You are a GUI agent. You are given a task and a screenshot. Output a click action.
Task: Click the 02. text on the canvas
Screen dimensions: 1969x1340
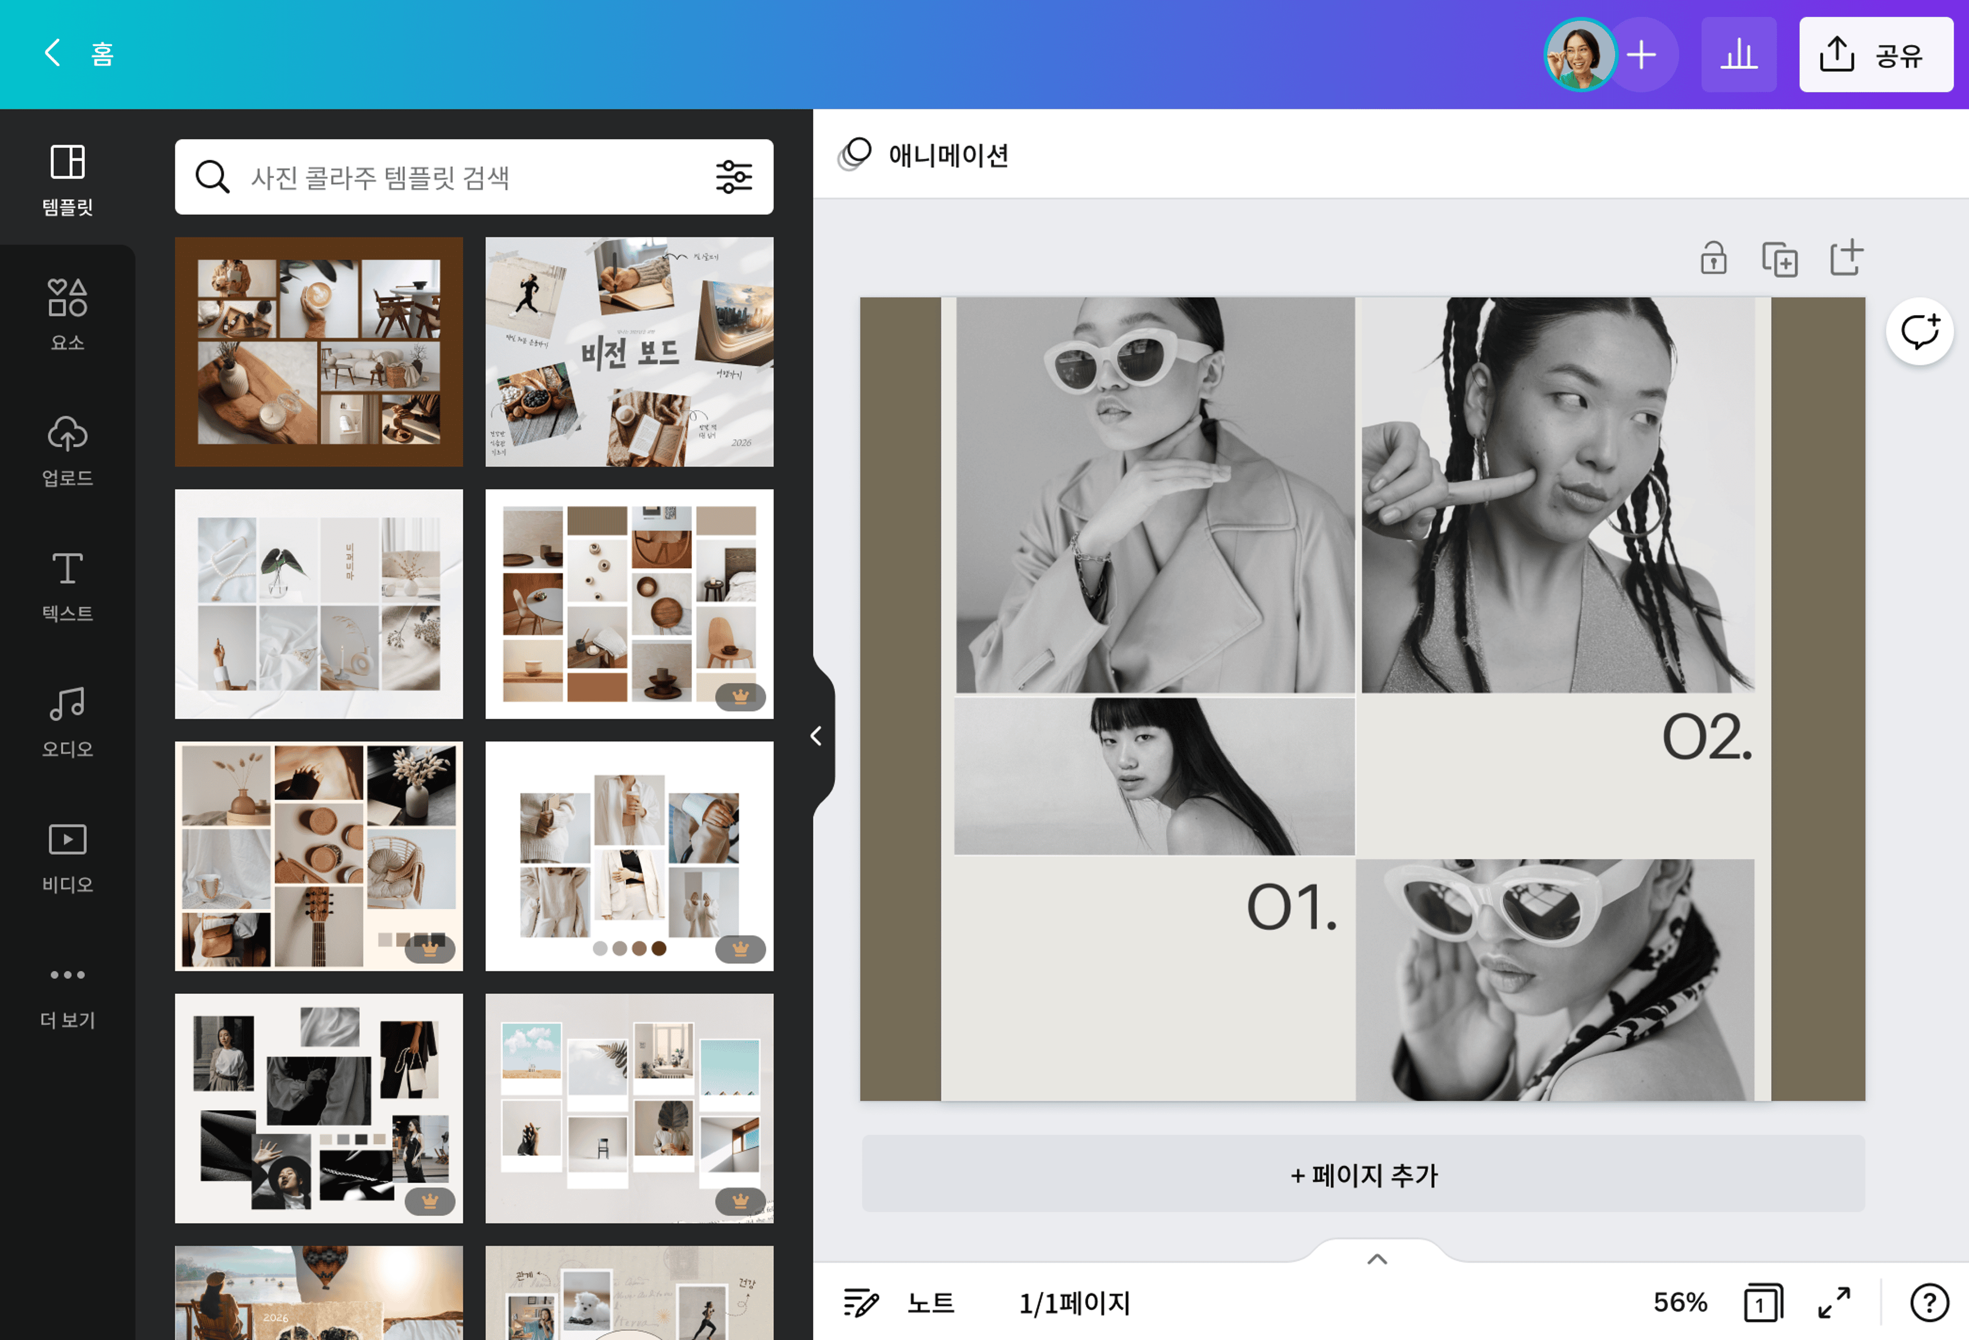tap(1706, 736)
